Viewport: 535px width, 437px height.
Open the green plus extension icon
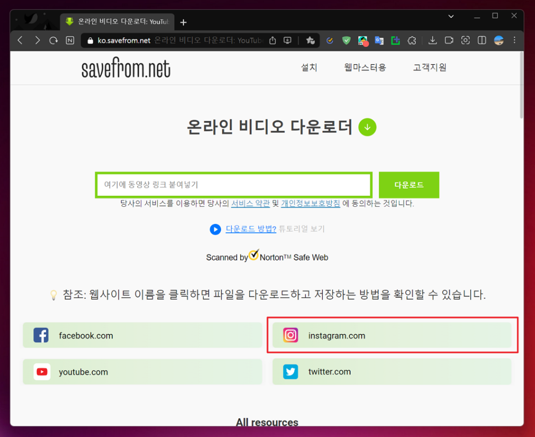click(395, 40)
